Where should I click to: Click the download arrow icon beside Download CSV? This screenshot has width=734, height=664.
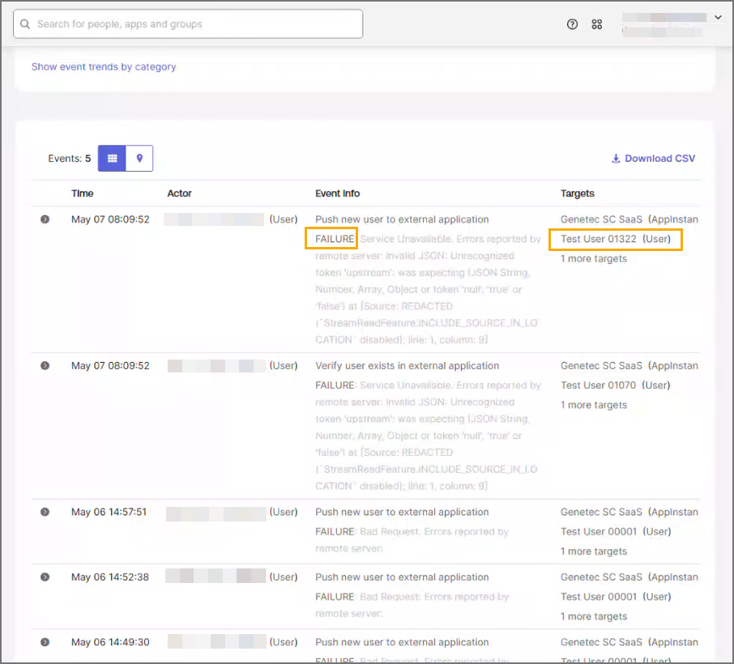point(616,159)
